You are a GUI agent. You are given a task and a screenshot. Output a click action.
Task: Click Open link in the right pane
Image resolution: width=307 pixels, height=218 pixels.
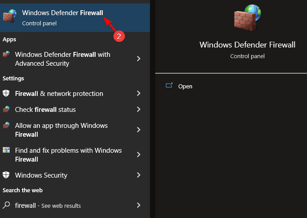[185, 86]
